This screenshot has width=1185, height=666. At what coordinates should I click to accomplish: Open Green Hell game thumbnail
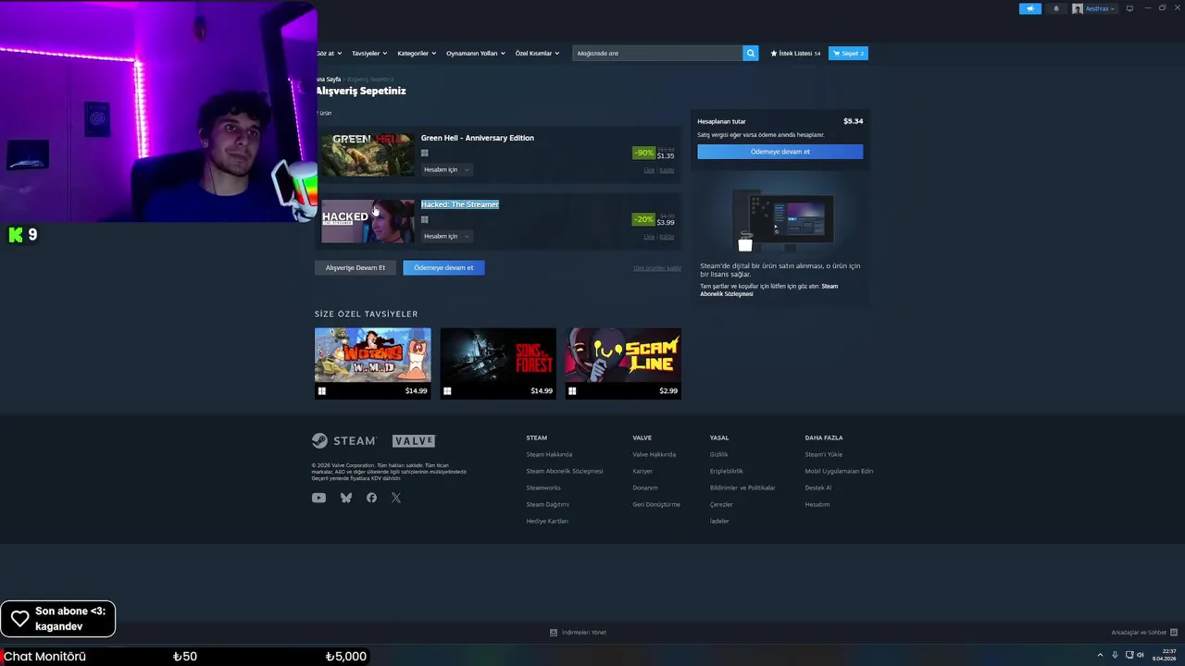368,154
